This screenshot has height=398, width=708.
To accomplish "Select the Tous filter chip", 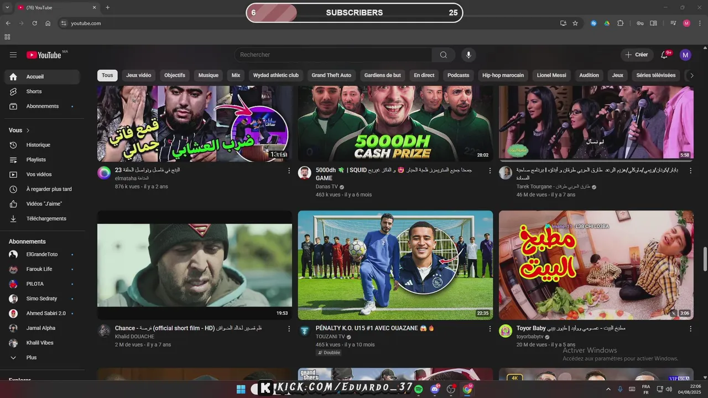I will pyautogui.click(x=107, y=75).
